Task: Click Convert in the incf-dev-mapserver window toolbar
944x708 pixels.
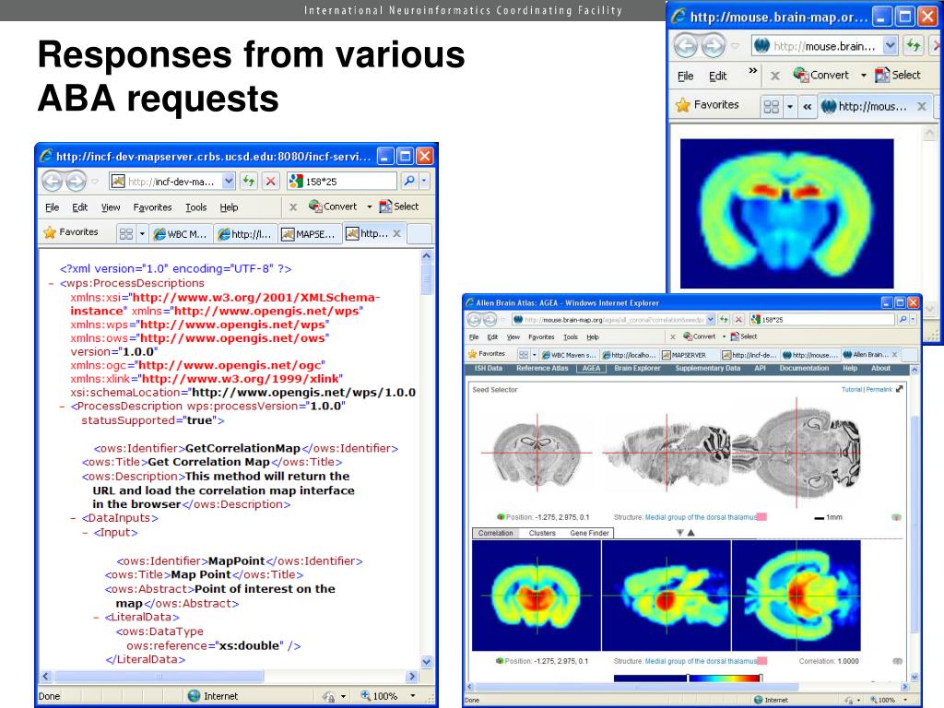Action: (x=333, y=206)
